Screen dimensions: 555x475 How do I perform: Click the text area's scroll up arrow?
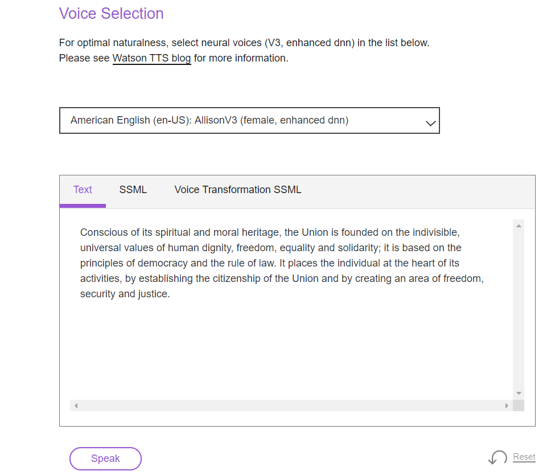tap(518, 227)
